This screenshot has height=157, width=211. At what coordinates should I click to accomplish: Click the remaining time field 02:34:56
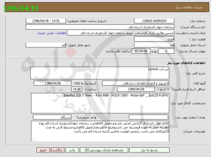[141, 51]
